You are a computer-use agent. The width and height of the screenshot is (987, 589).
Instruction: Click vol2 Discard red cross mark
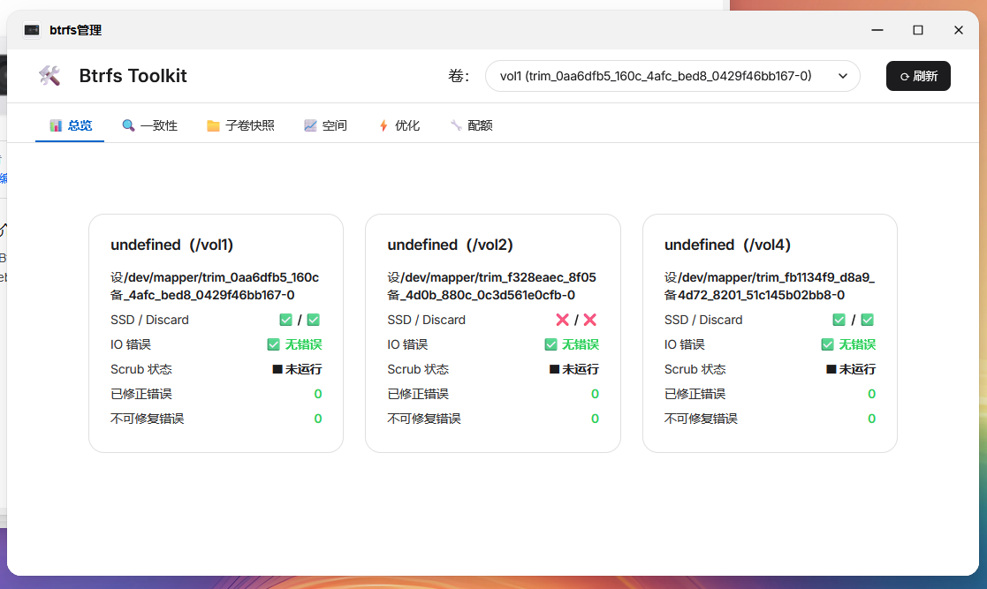589,320
